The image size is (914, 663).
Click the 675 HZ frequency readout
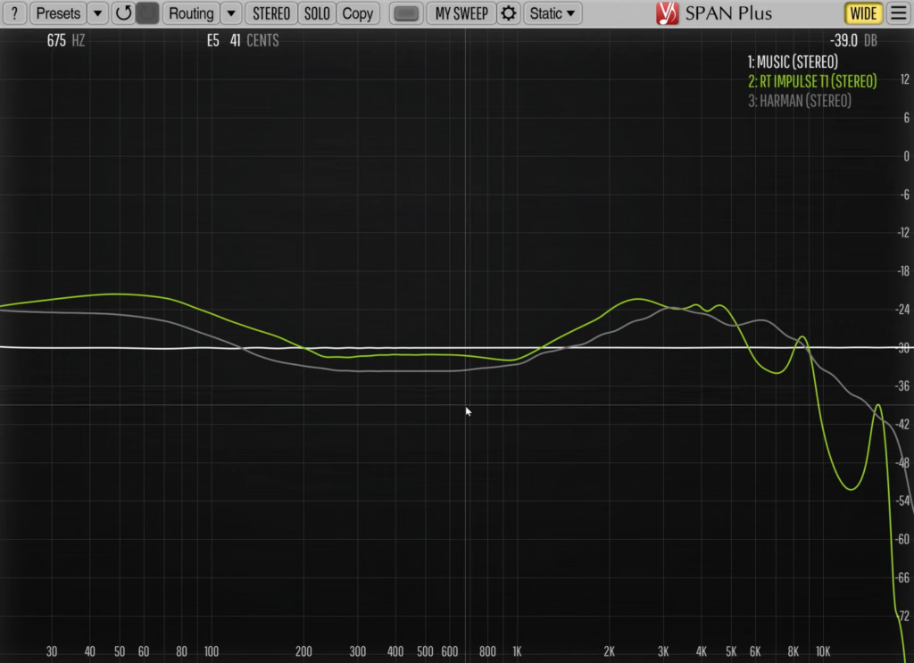[x=66, y=40]
